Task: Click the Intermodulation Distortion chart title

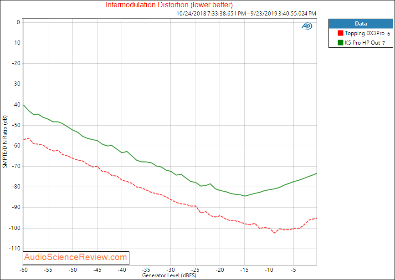Action: pos(169,5)
